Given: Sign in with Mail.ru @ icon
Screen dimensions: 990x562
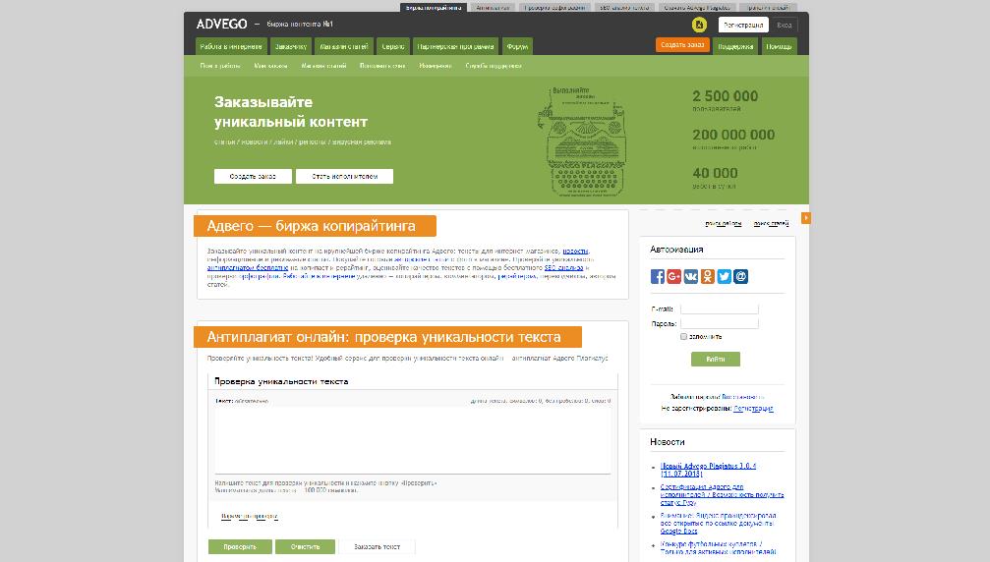Looking at the screenshot, I should [740, 276].
